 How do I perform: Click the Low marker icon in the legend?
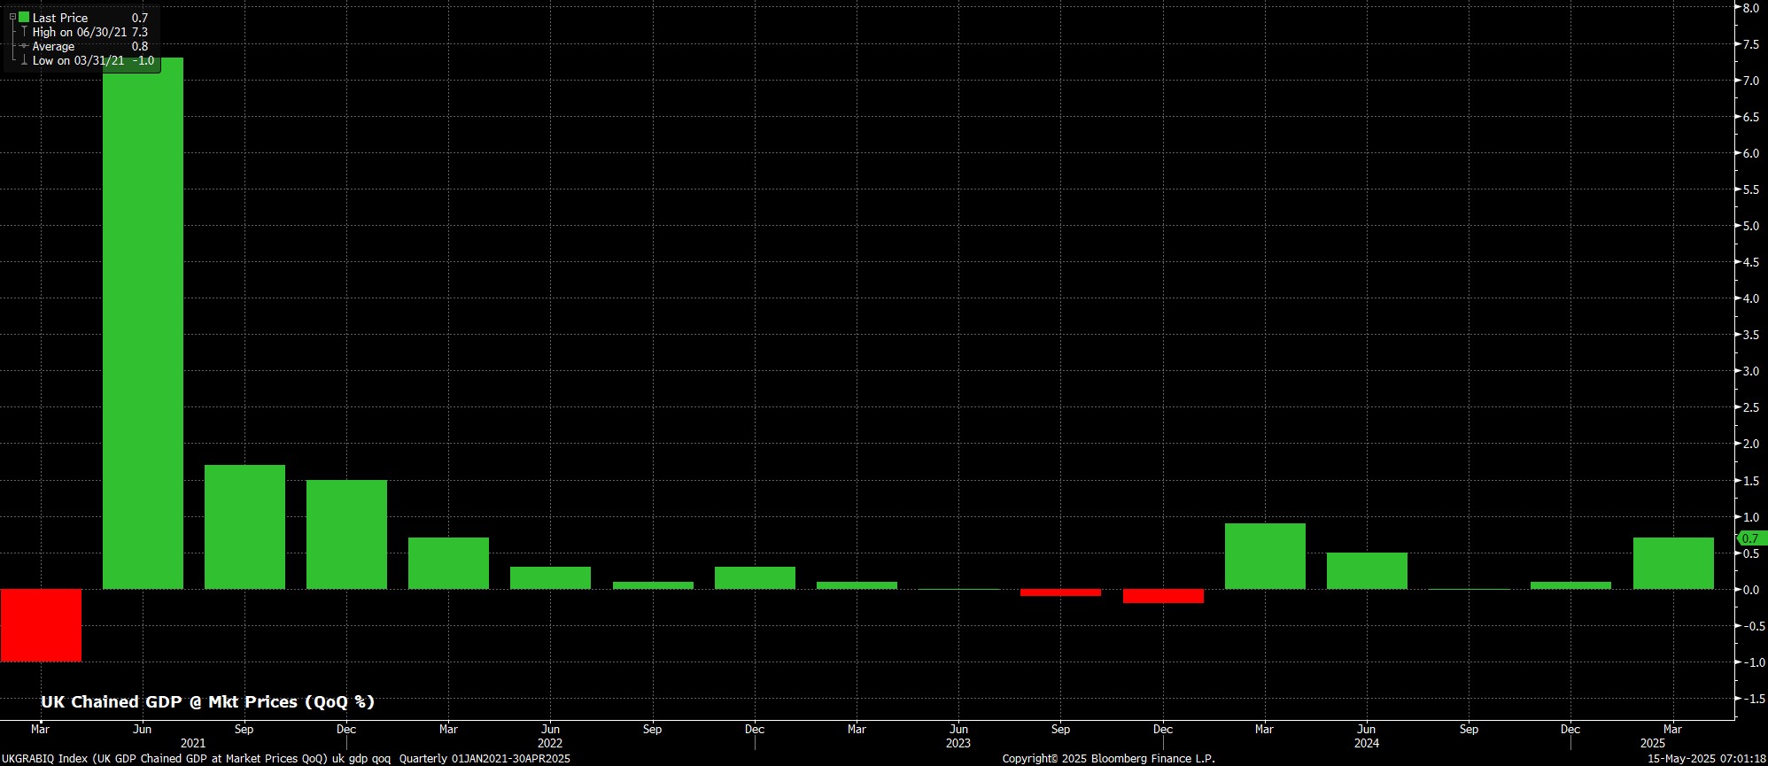coord(24,61)
